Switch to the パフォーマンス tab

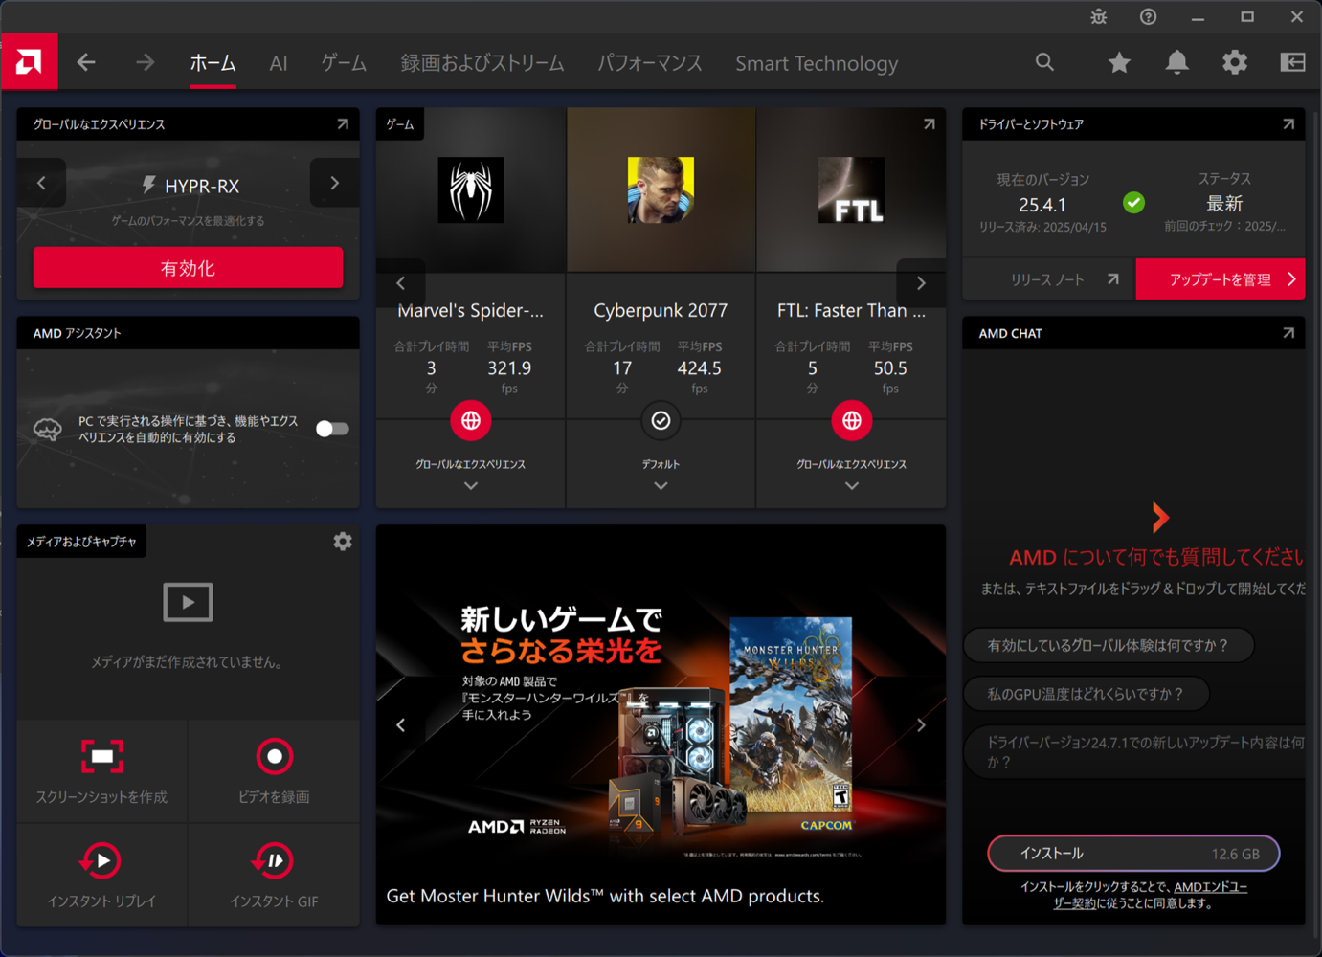(650, 63)
